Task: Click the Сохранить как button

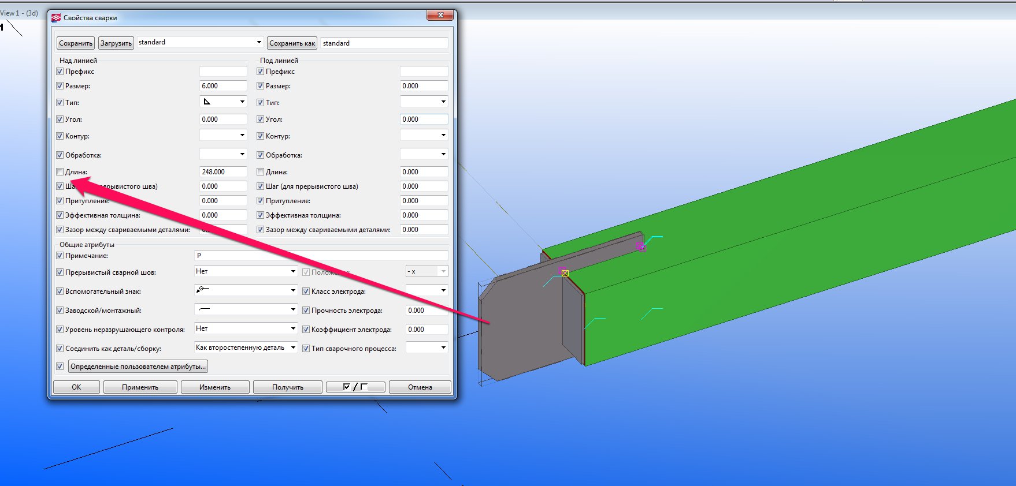Action: [292, 43]
